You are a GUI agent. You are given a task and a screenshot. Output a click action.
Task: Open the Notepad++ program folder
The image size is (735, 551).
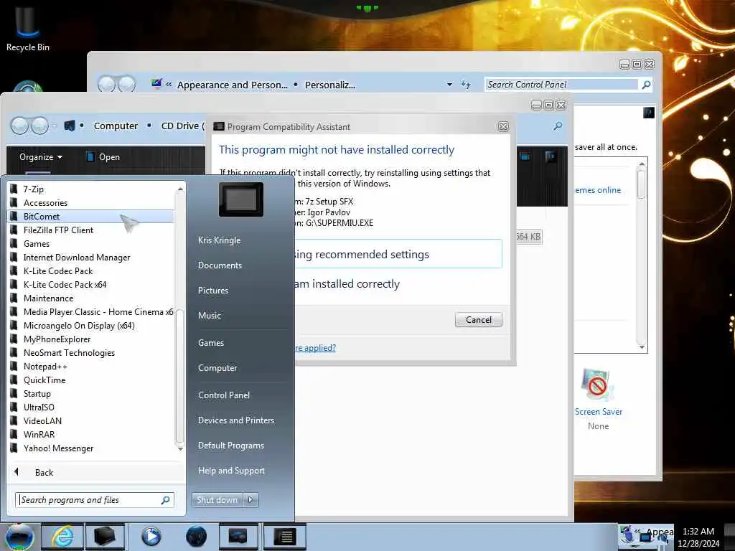91,367
